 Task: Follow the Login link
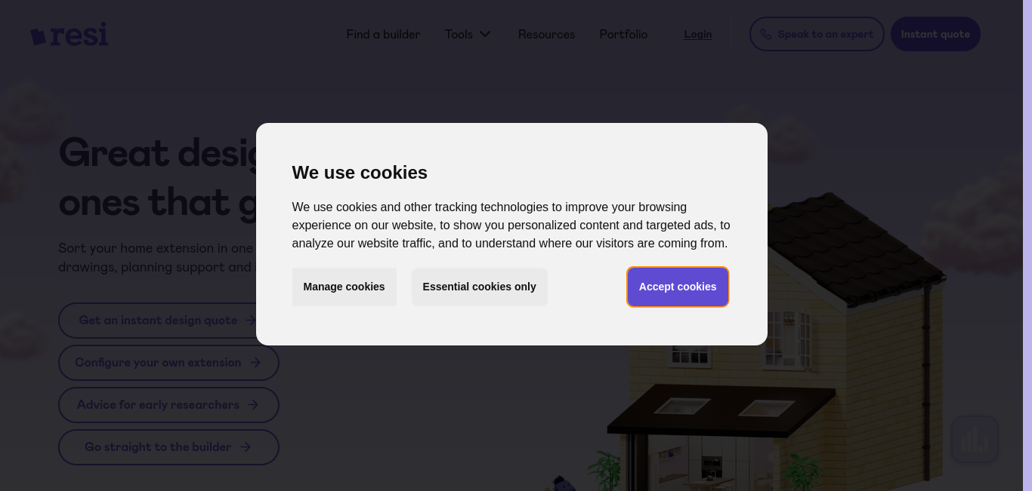coord(698,34)
